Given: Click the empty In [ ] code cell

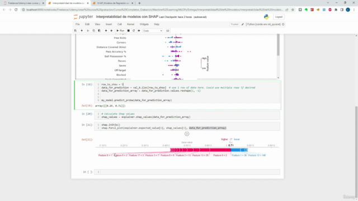Looking at the screenshot, I should pos(187,172).
